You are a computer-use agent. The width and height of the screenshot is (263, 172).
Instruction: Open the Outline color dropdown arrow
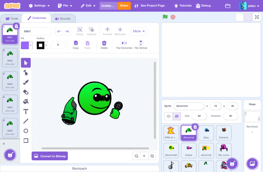click(46, 45)
